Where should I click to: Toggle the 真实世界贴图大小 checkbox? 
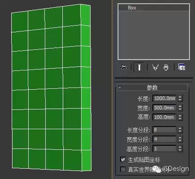click(123, 169)
